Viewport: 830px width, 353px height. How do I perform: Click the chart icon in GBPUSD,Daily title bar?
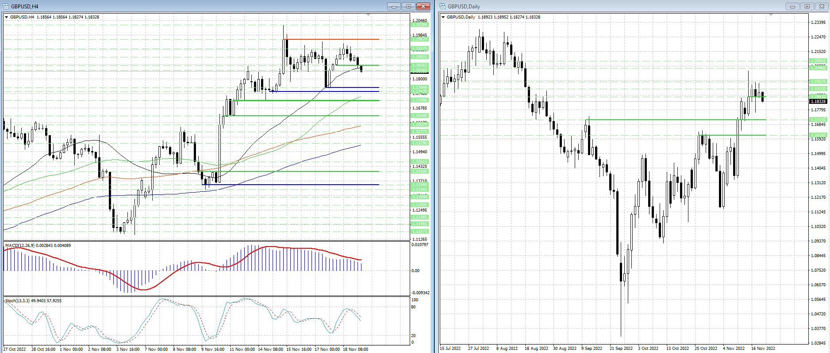click(442, 6)
